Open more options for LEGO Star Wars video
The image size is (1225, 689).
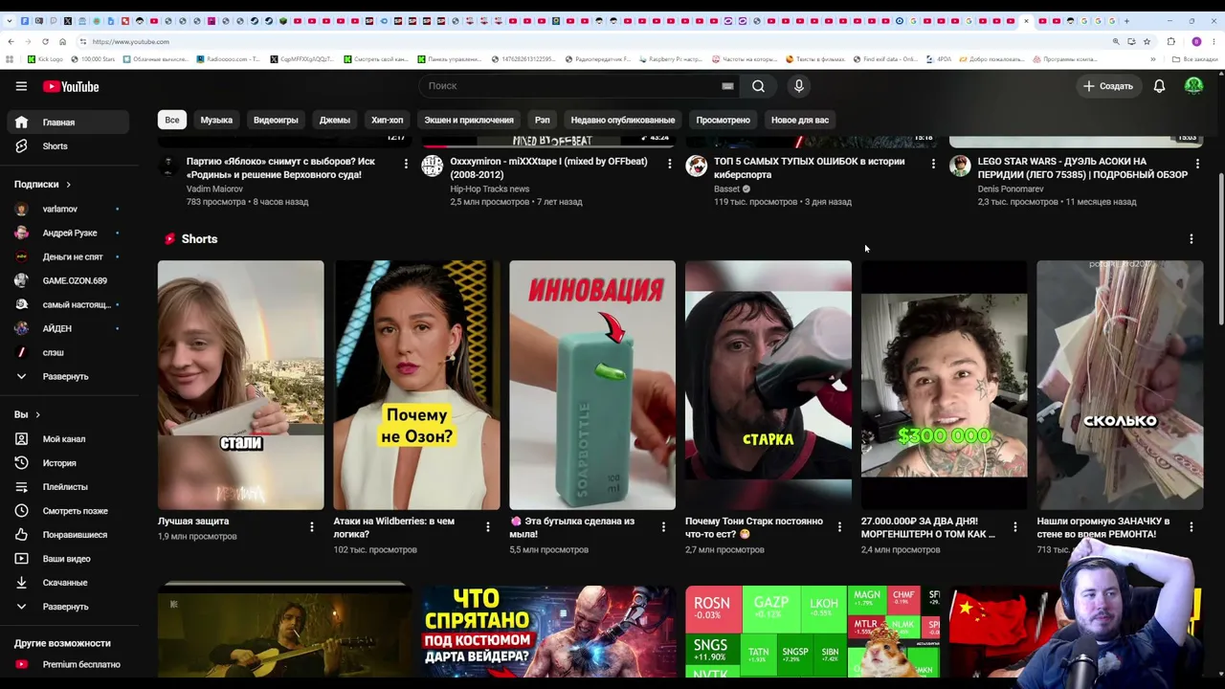(1197, 164)
